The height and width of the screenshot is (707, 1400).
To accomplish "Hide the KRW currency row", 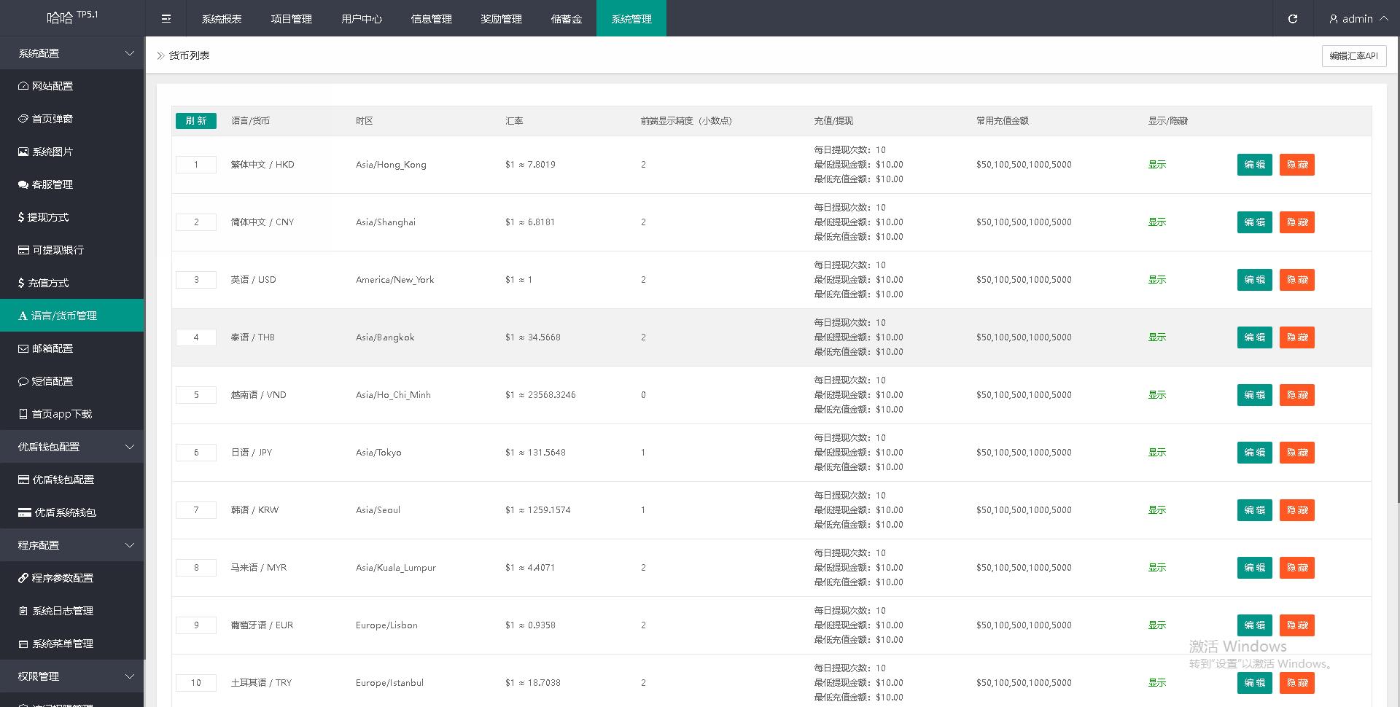I will pyautogui.click(x=1296, y=510).
